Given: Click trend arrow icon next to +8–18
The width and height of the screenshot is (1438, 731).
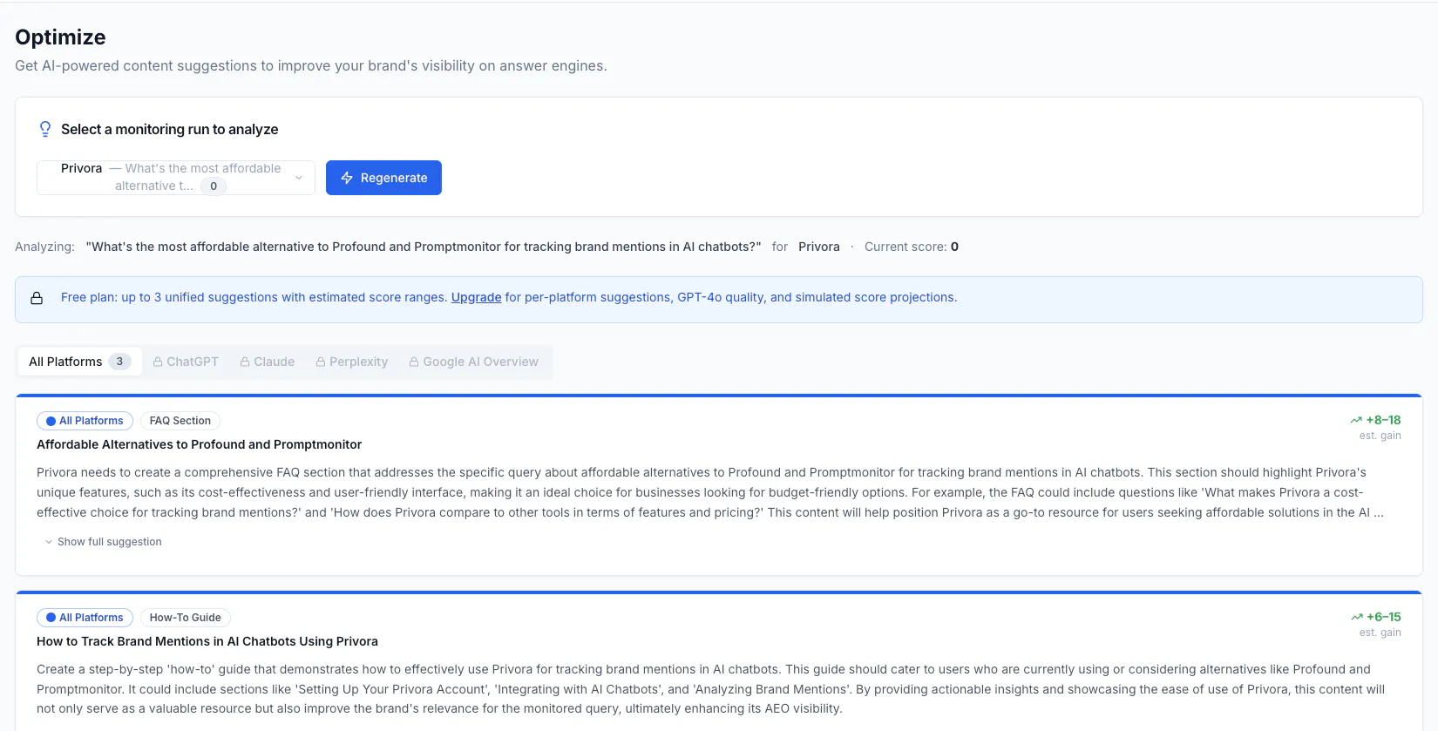Looking at the screenshot, I should click(1356, 420).
